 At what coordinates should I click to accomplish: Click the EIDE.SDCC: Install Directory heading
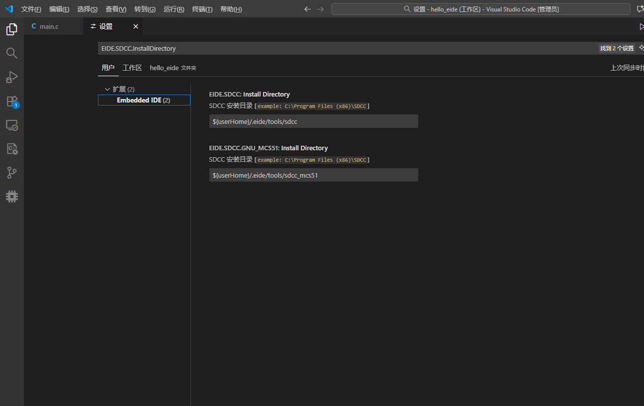click(249, 94)
